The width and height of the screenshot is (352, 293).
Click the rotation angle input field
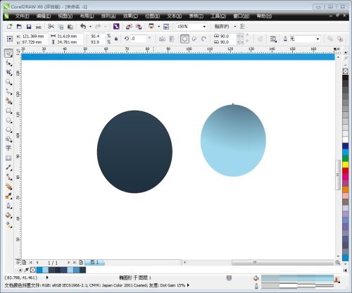pyautogui.click(x=139, y=39)
